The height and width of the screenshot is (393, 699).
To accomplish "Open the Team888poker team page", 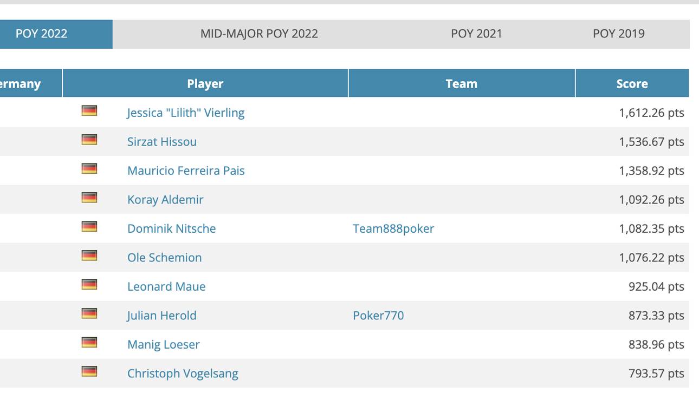I will pos(393,228).
